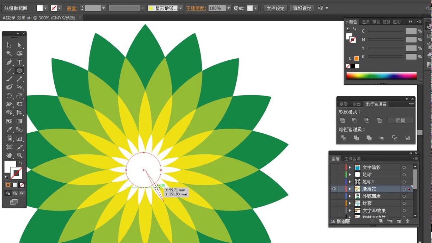
Task: Choose the Magic Wand tool
Action: click(x=9, y=54)
